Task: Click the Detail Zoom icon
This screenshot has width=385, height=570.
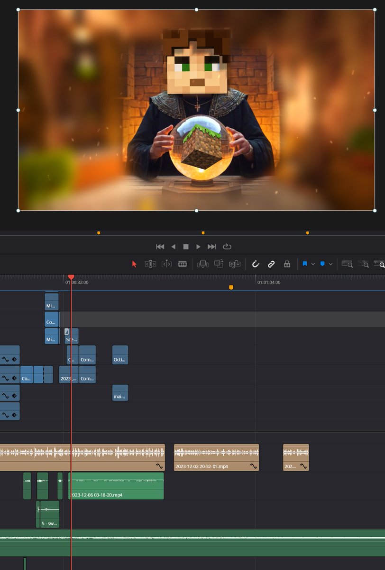Action: 364,264
